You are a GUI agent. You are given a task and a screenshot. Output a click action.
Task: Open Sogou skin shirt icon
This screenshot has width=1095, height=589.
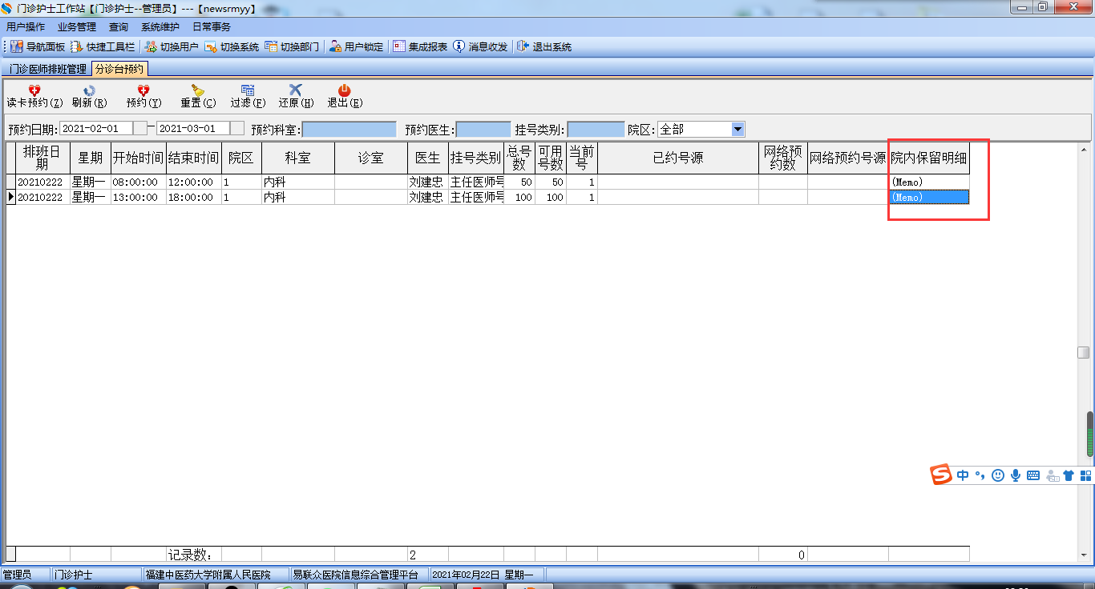(x=1069, y=475)
